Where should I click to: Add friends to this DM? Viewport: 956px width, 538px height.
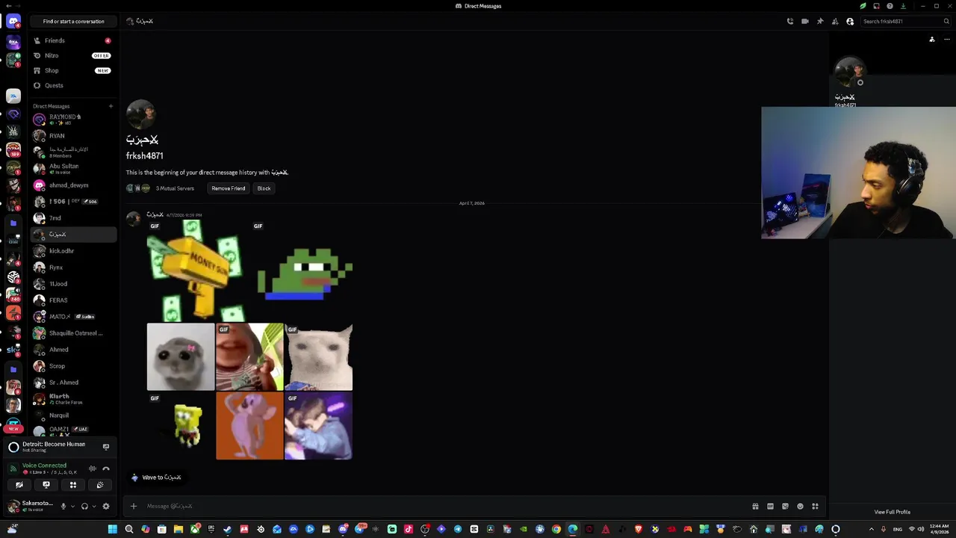coord(835,21)
